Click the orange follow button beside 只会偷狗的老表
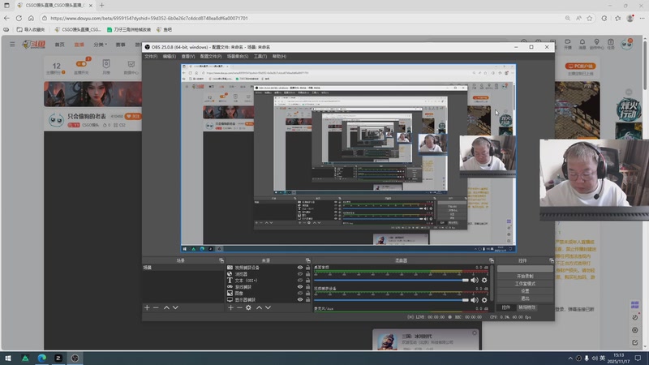The image size is (649, 365). click(x=133, y=116)
